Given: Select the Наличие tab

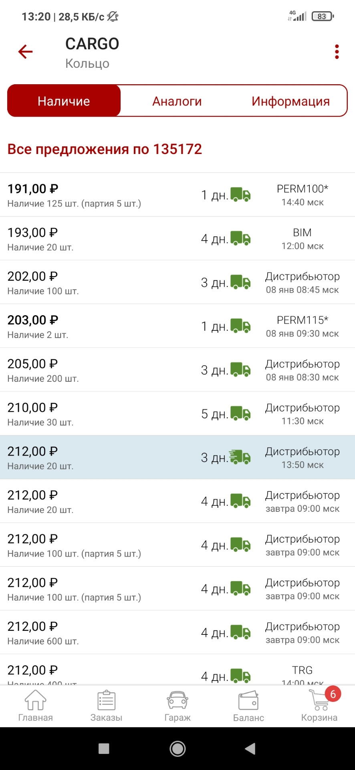Looking at the screenshot, I should point(64,101).
